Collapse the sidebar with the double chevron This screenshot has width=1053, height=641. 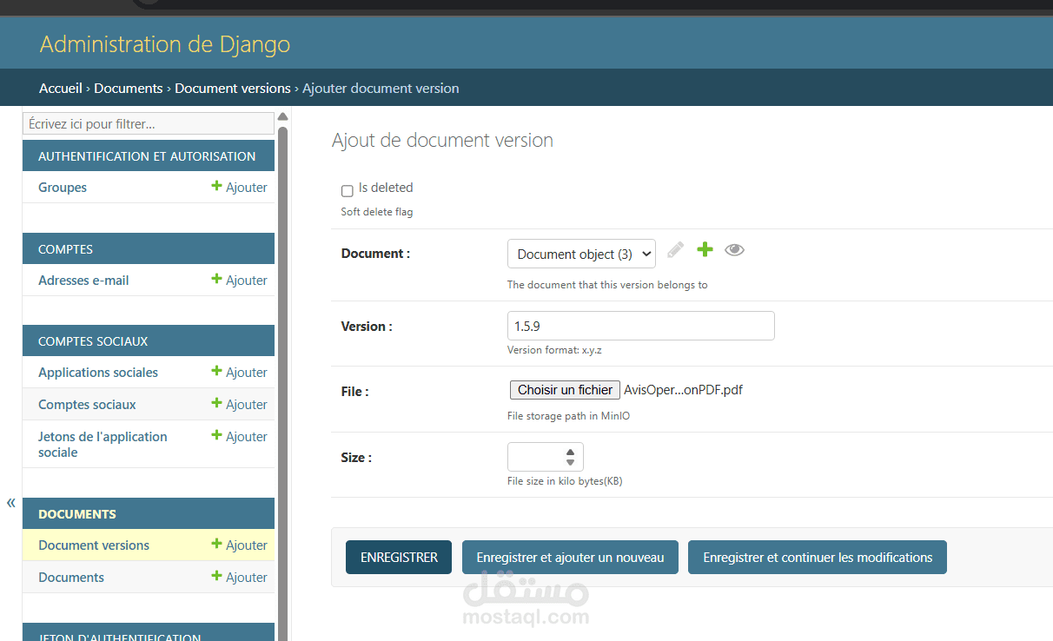click(x=11, y=503)
